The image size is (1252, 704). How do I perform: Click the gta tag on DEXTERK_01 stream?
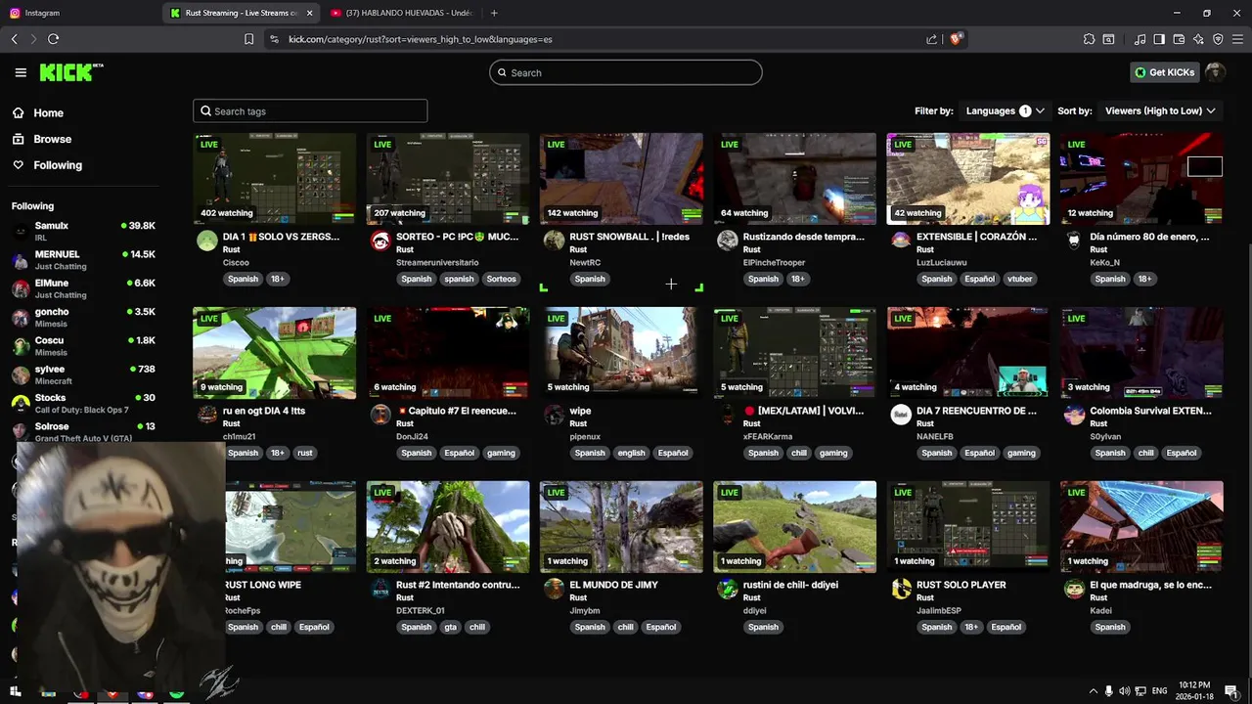[450, 627]
